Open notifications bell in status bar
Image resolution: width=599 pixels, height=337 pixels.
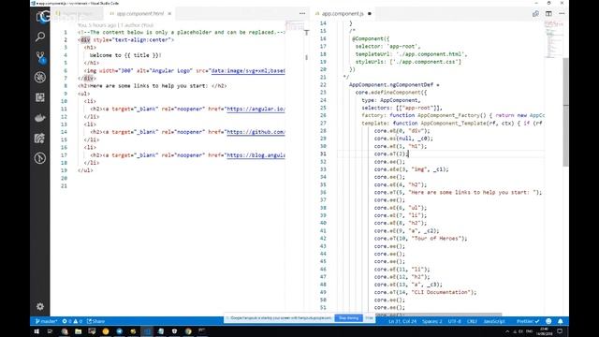560,321
